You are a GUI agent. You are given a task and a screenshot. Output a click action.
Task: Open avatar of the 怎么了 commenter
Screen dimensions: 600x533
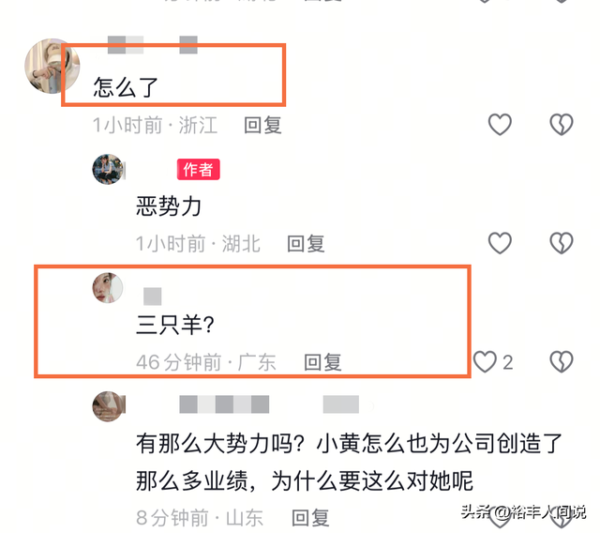pos(52,66)
